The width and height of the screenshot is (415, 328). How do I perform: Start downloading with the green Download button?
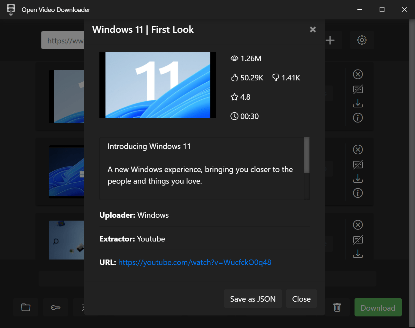pyautogui.click(x=378, y=307)
